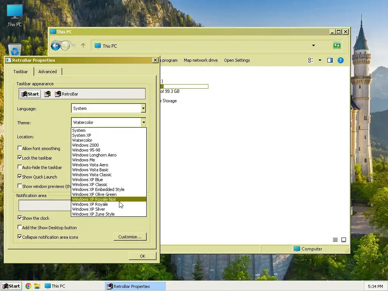Select Windows Me in theme list

tap(109, 160)
